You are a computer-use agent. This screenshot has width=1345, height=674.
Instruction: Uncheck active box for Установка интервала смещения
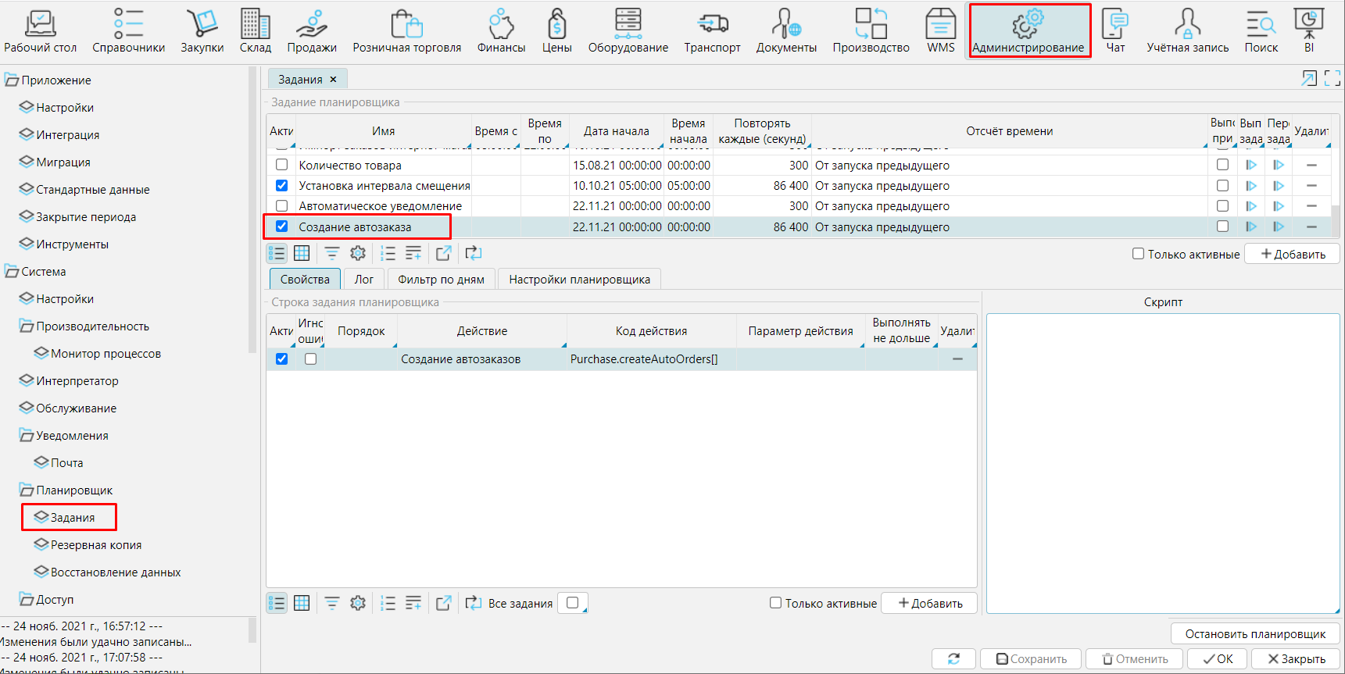(x=282, y=185)
